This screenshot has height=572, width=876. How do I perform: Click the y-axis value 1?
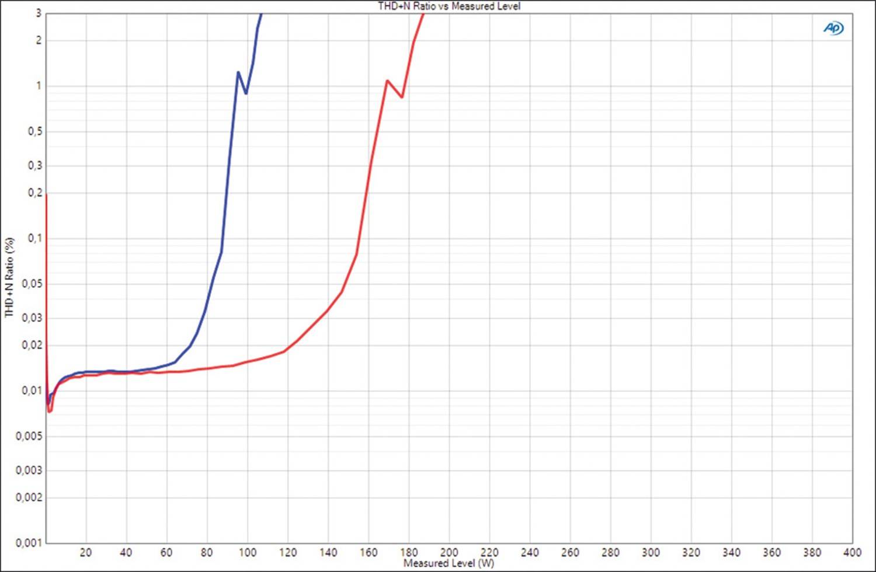click(x=39, y=86)
